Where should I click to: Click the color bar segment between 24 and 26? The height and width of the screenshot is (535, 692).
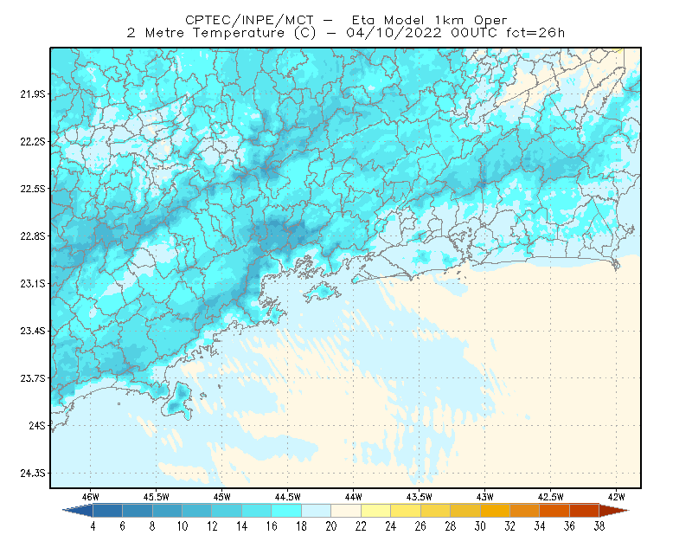406,511
